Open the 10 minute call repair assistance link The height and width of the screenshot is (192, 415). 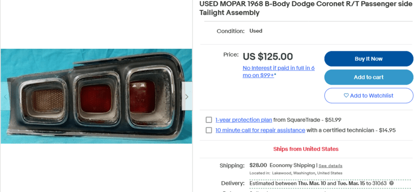pyautogui.click(x=260, y=130)
